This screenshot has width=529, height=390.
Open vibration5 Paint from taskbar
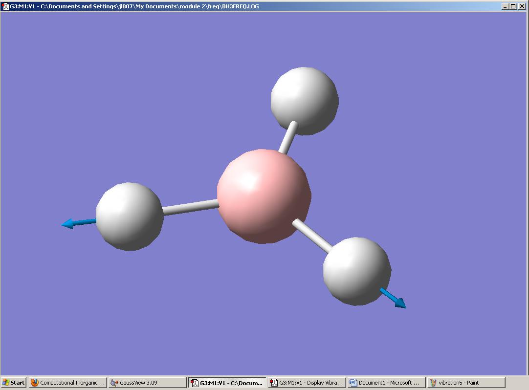[466, 383]
